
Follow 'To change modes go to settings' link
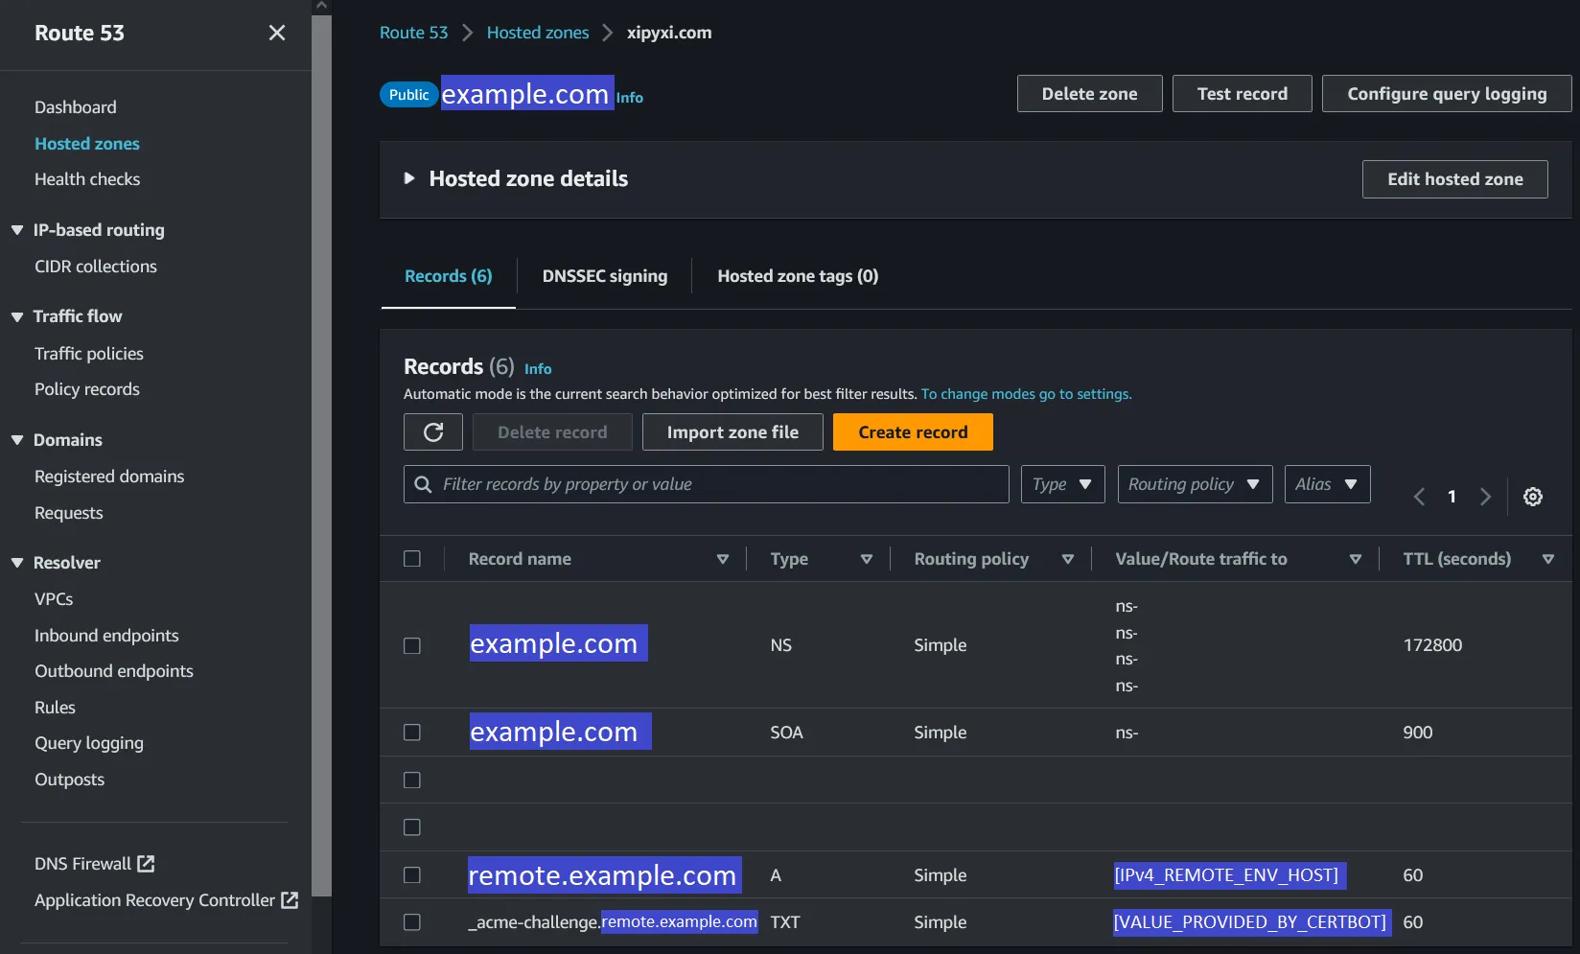(1027, 394)
